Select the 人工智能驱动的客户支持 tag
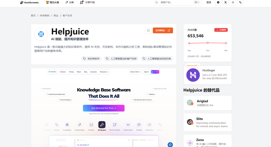 121,59
